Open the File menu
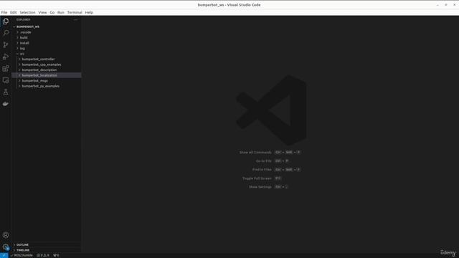Image resolution: width=459 pixels, height=258 pixels. click(x=4, y=13)
